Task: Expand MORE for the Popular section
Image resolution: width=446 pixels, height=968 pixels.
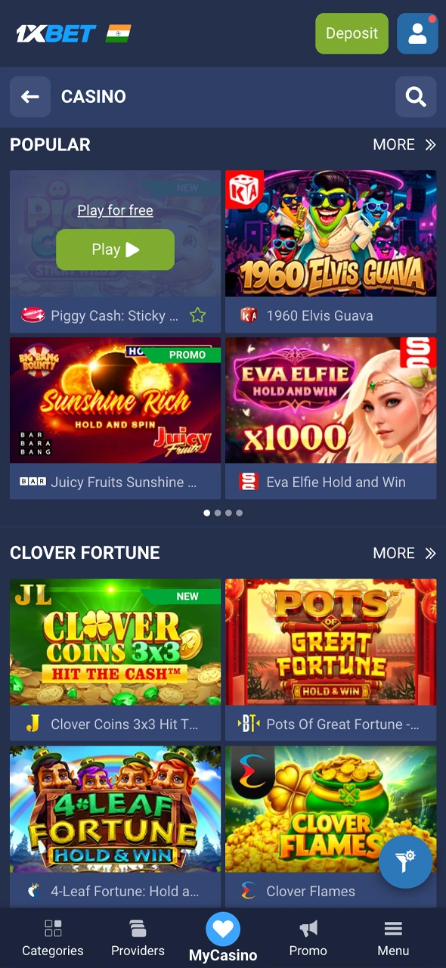Action: pos(404,144)
